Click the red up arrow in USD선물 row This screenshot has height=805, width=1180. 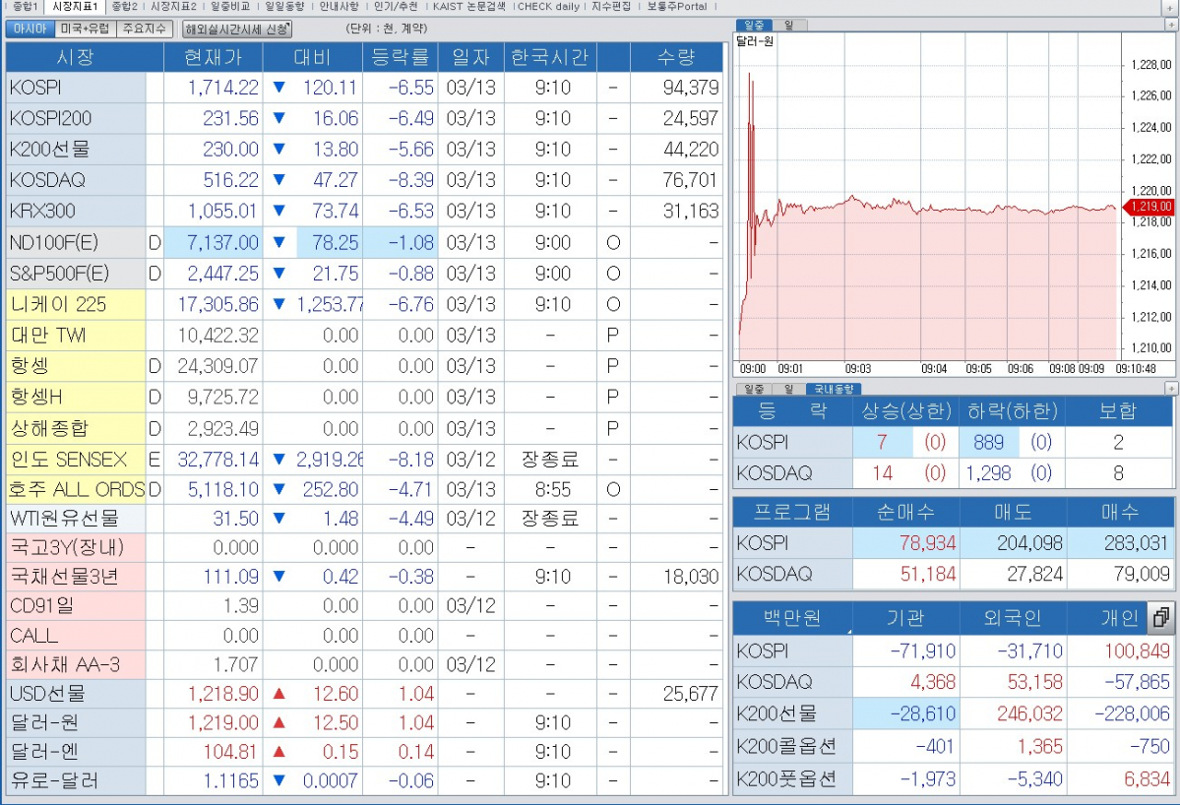[x=279, y=694]
